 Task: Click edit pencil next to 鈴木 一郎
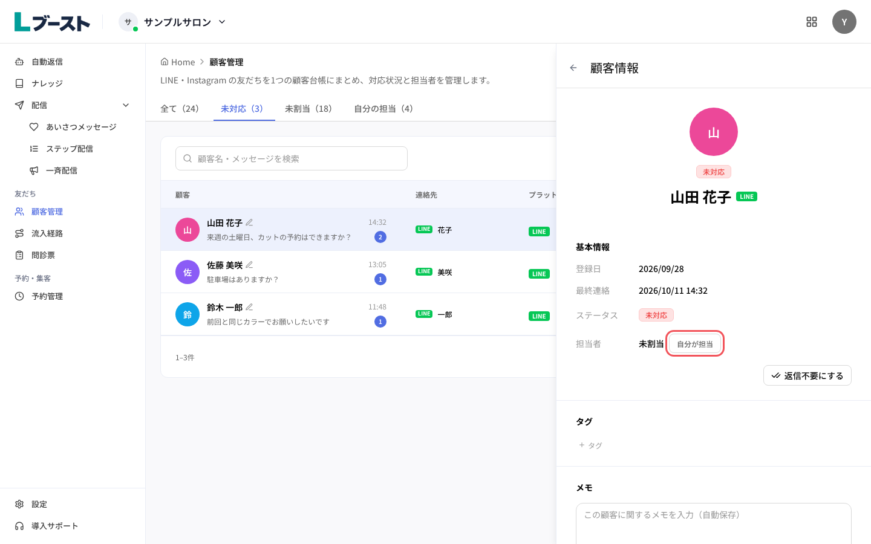click(249, 307)
